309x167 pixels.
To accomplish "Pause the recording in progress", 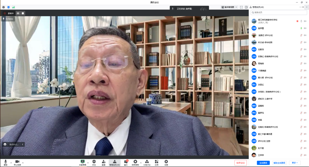I will pyautogui.click(x=18, y=13).
